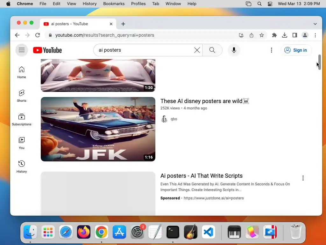Open the Window menu
326x245 pixels.
point(173,4)
